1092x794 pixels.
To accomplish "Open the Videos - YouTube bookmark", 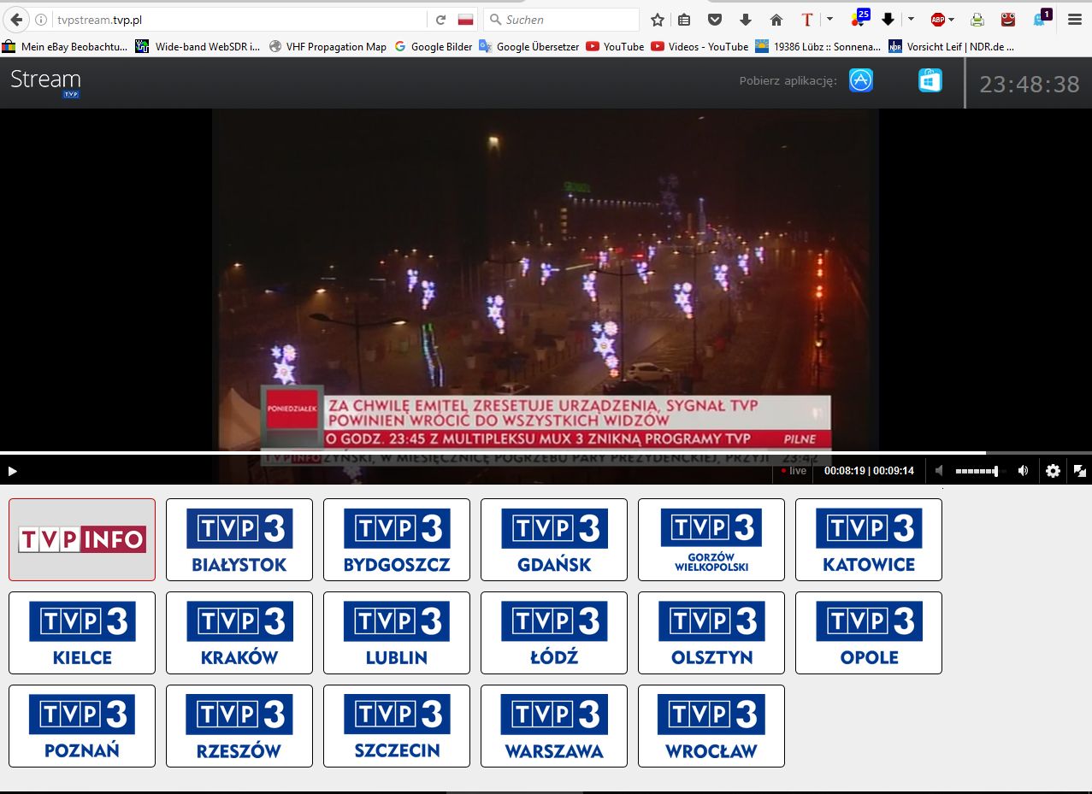I will point(699,47).
